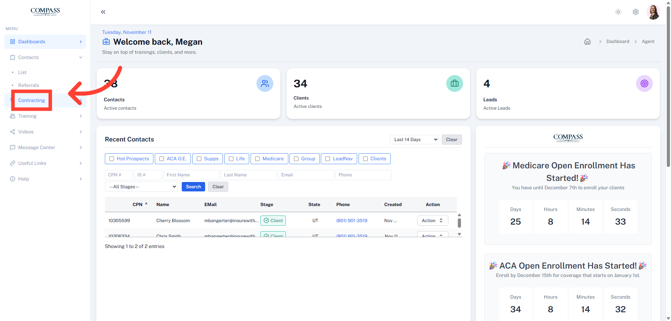Screen dimensions: 671x321
Task: Open Message Center chat icon
Action: tap(13, 147)
